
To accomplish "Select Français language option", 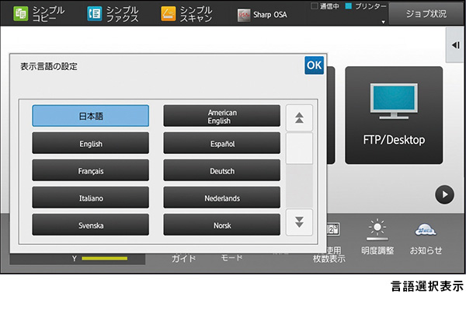I will [90, 171].
